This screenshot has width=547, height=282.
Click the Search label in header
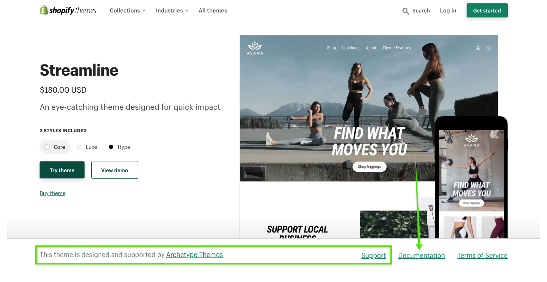(421, 11)
